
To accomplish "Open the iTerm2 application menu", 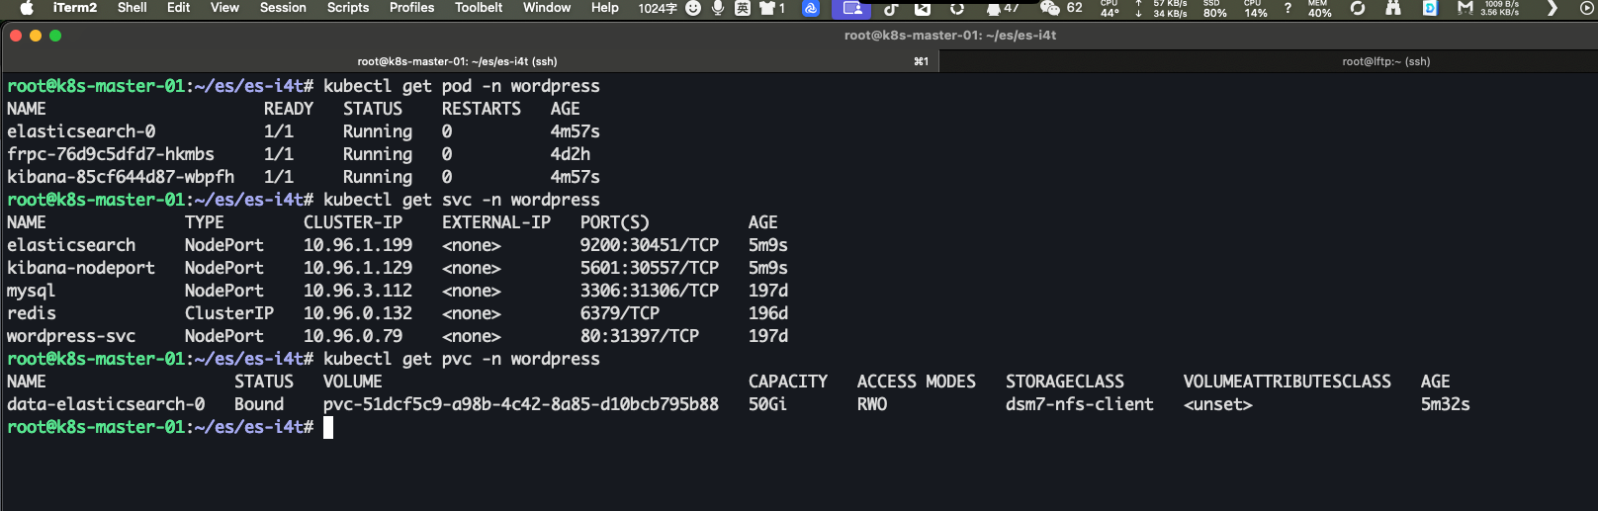I will point(75,8).
